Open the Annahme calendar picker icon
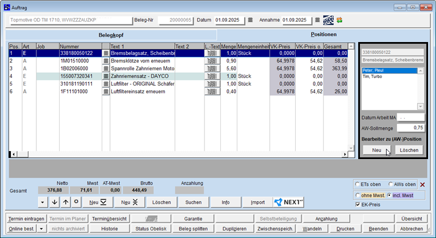This screenshot has height=238, width=436. point(317,20)
